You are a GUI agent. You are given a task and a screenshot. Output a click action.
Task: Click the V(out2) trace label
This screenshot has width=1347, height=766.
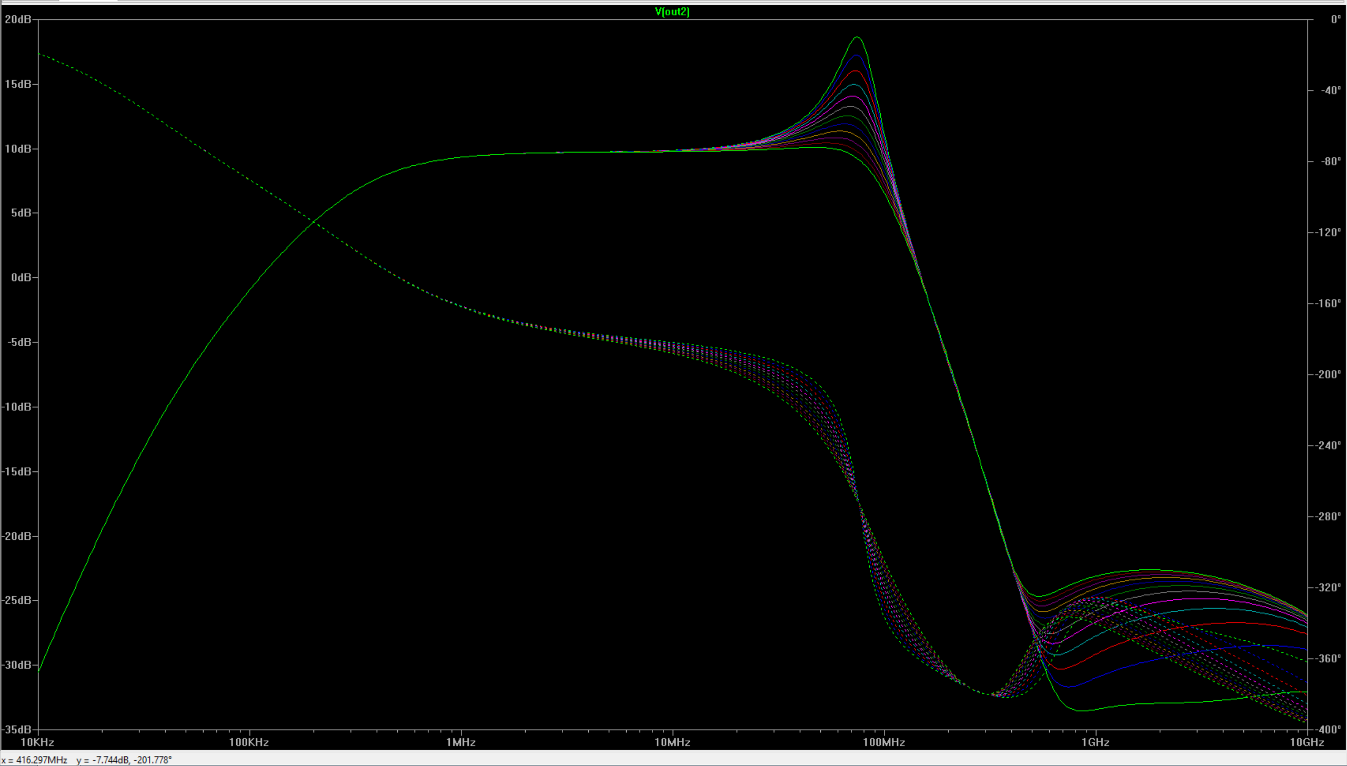(672, 12)
